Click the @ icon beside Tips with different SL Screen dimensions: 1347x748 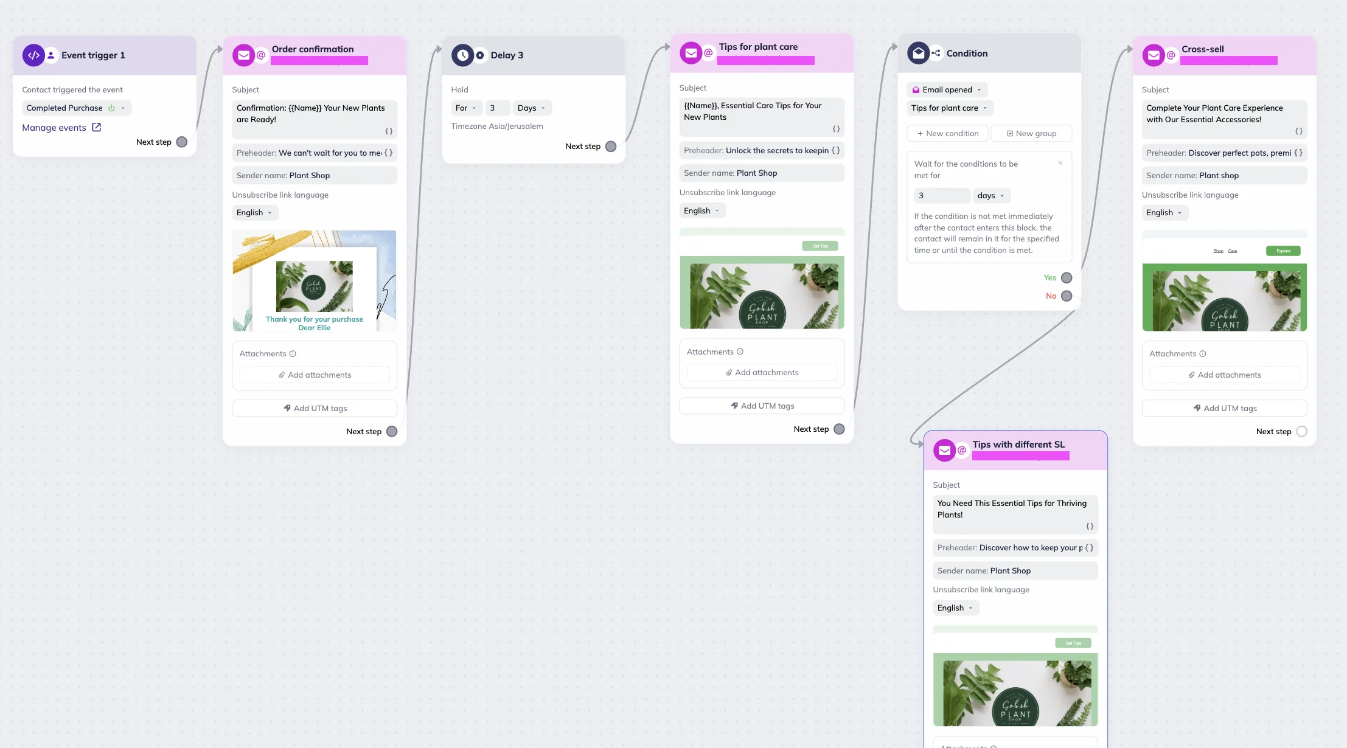pos(962,451)
